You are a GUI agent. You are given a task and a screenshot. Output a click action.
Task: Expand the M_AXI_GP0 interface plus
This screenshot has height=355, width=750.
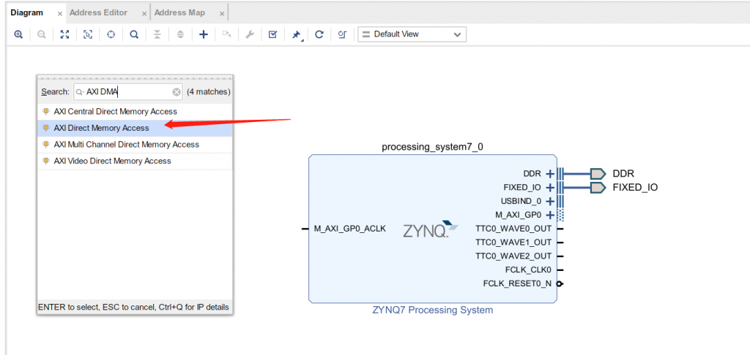(550, 215)
